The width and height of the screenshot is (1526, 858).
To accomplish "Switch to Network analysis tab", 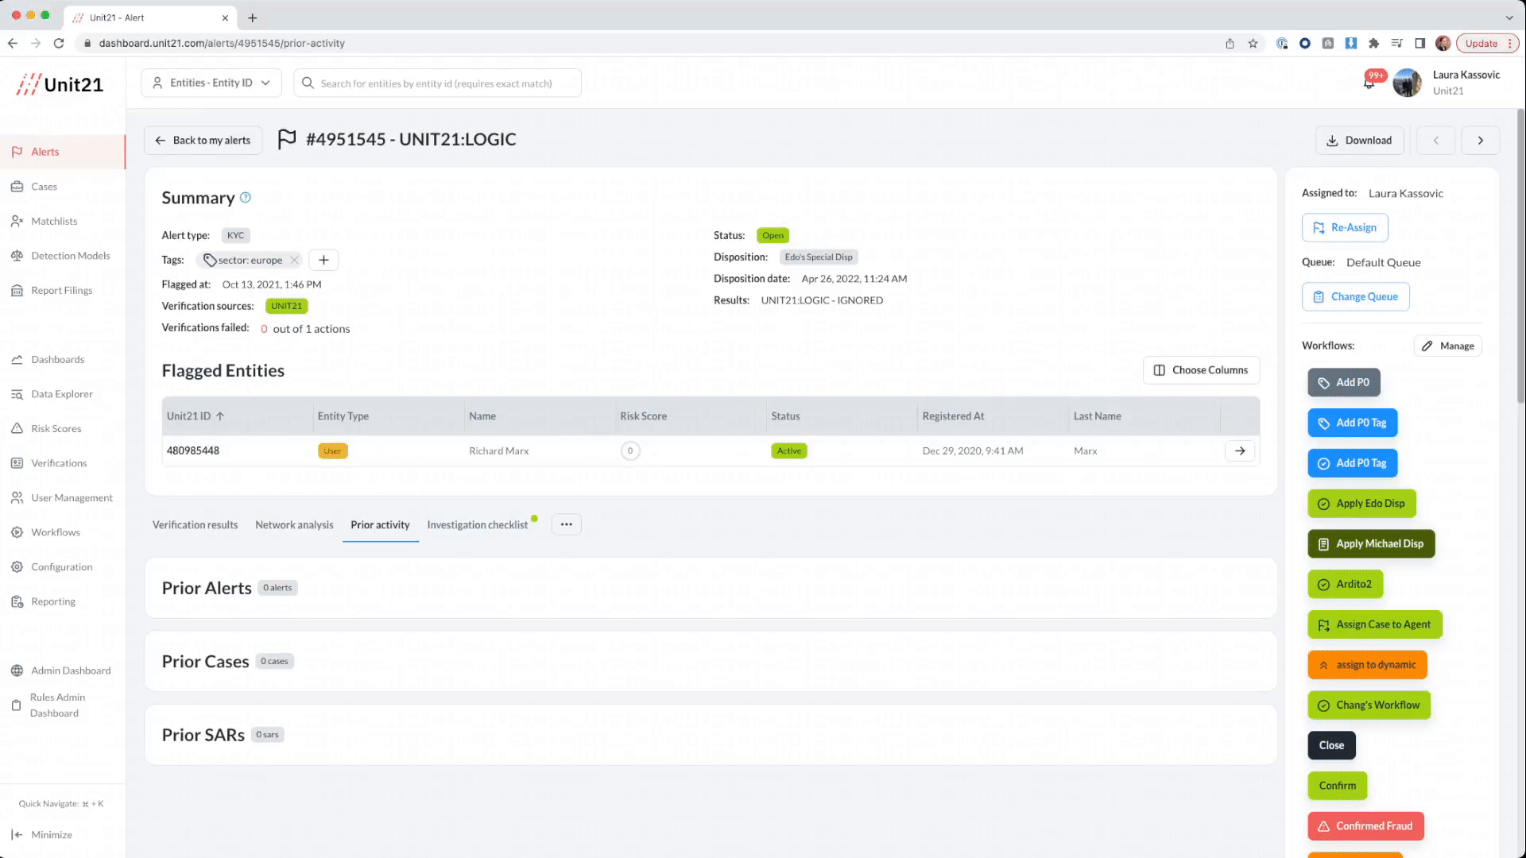I will click(x=294, y=525).
